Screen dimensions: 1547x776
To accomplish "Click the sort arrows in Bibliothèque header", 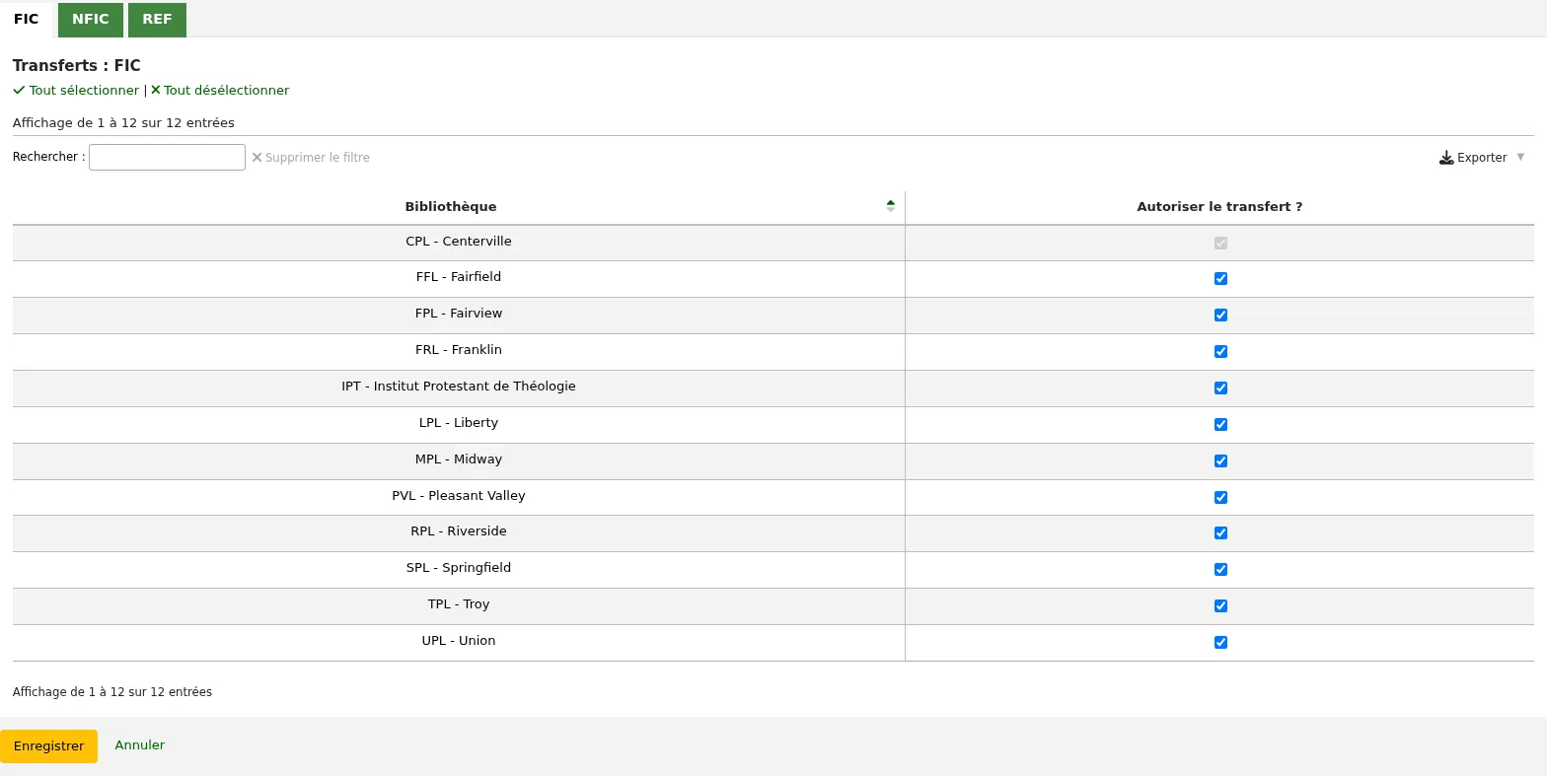I will click(891, 206).
